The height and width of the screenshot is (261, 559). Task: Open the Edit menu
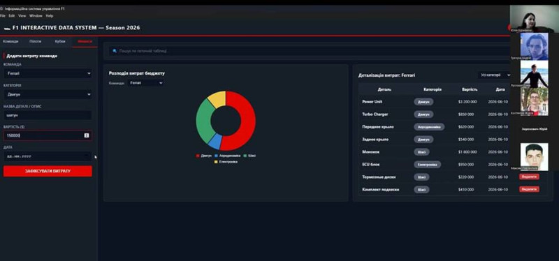(x=12, y=15)
